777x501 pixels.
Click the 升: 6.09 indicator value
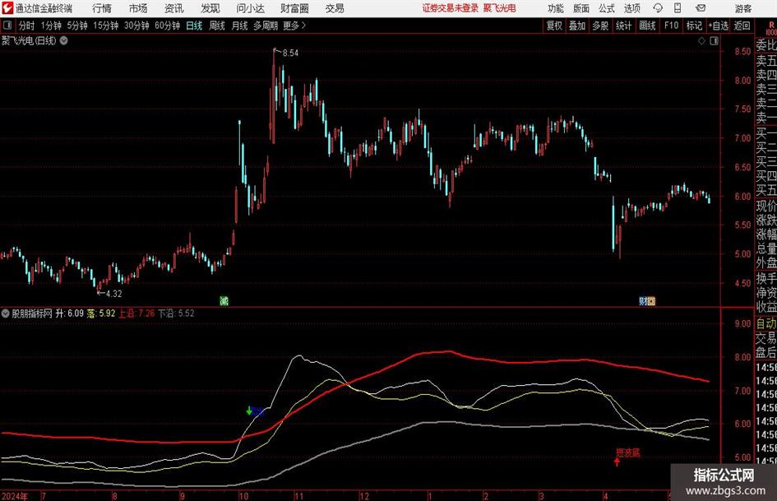[x=69, y=313]
